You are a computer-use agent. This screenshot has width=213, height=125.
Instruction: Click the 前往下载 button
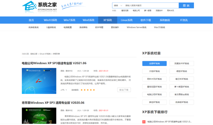tap(124, 90)
